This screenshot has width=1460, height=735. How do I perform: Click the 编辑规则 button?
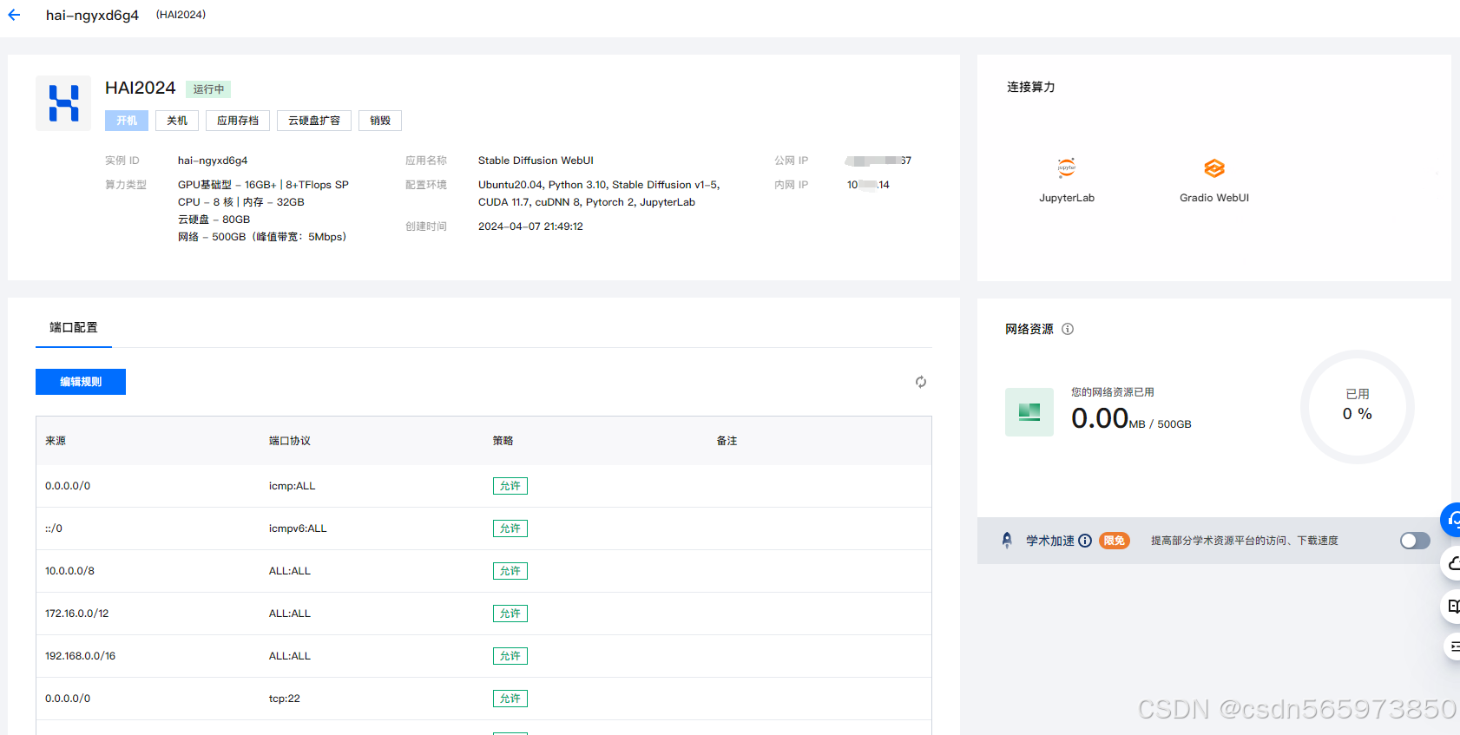(x=81, y=382)
